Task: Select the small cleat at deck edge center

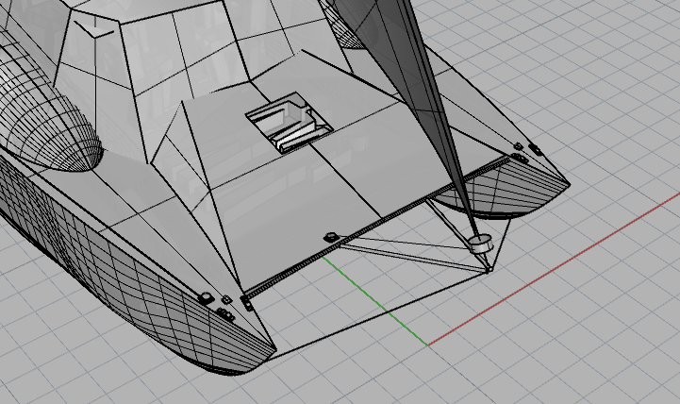Action: [x=330, y=235]
